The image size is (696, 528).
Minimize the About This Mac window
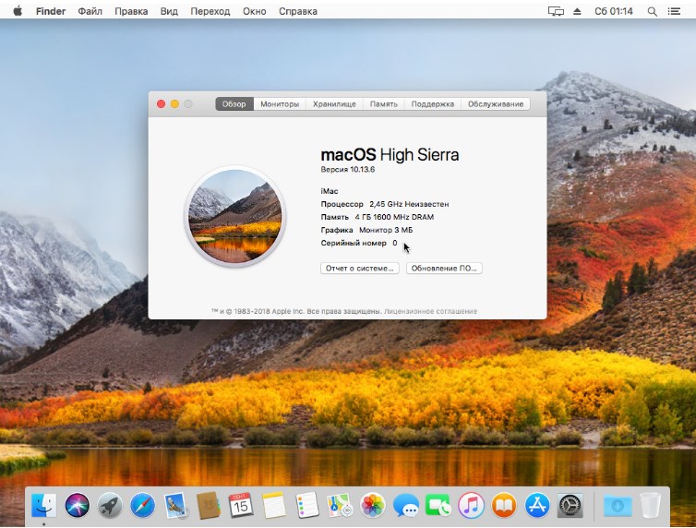tap(174, 103)
